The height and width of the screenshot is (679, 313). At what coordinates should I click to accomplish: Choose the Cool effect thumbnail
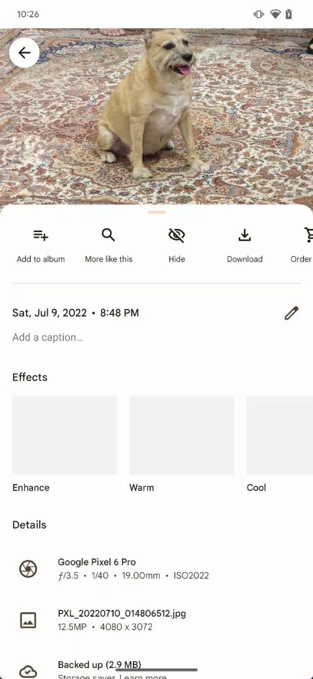click(x=280, y=435)
